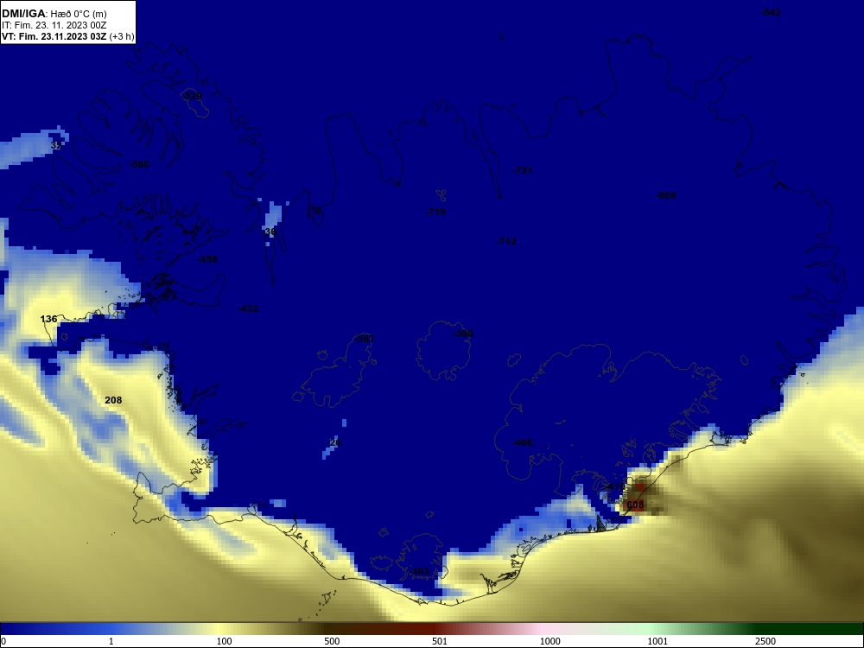Image resolution: width=864 pixels, height=648 pixels.
Task: Click the 'VT: Fim. 23.11.2023 03Z (+3 h)' line
Action: click(x=67, y=36)
